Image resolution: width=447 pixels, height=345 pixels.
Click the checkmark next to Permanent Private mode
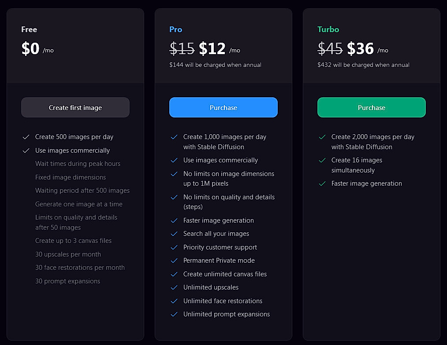[174, 261]
